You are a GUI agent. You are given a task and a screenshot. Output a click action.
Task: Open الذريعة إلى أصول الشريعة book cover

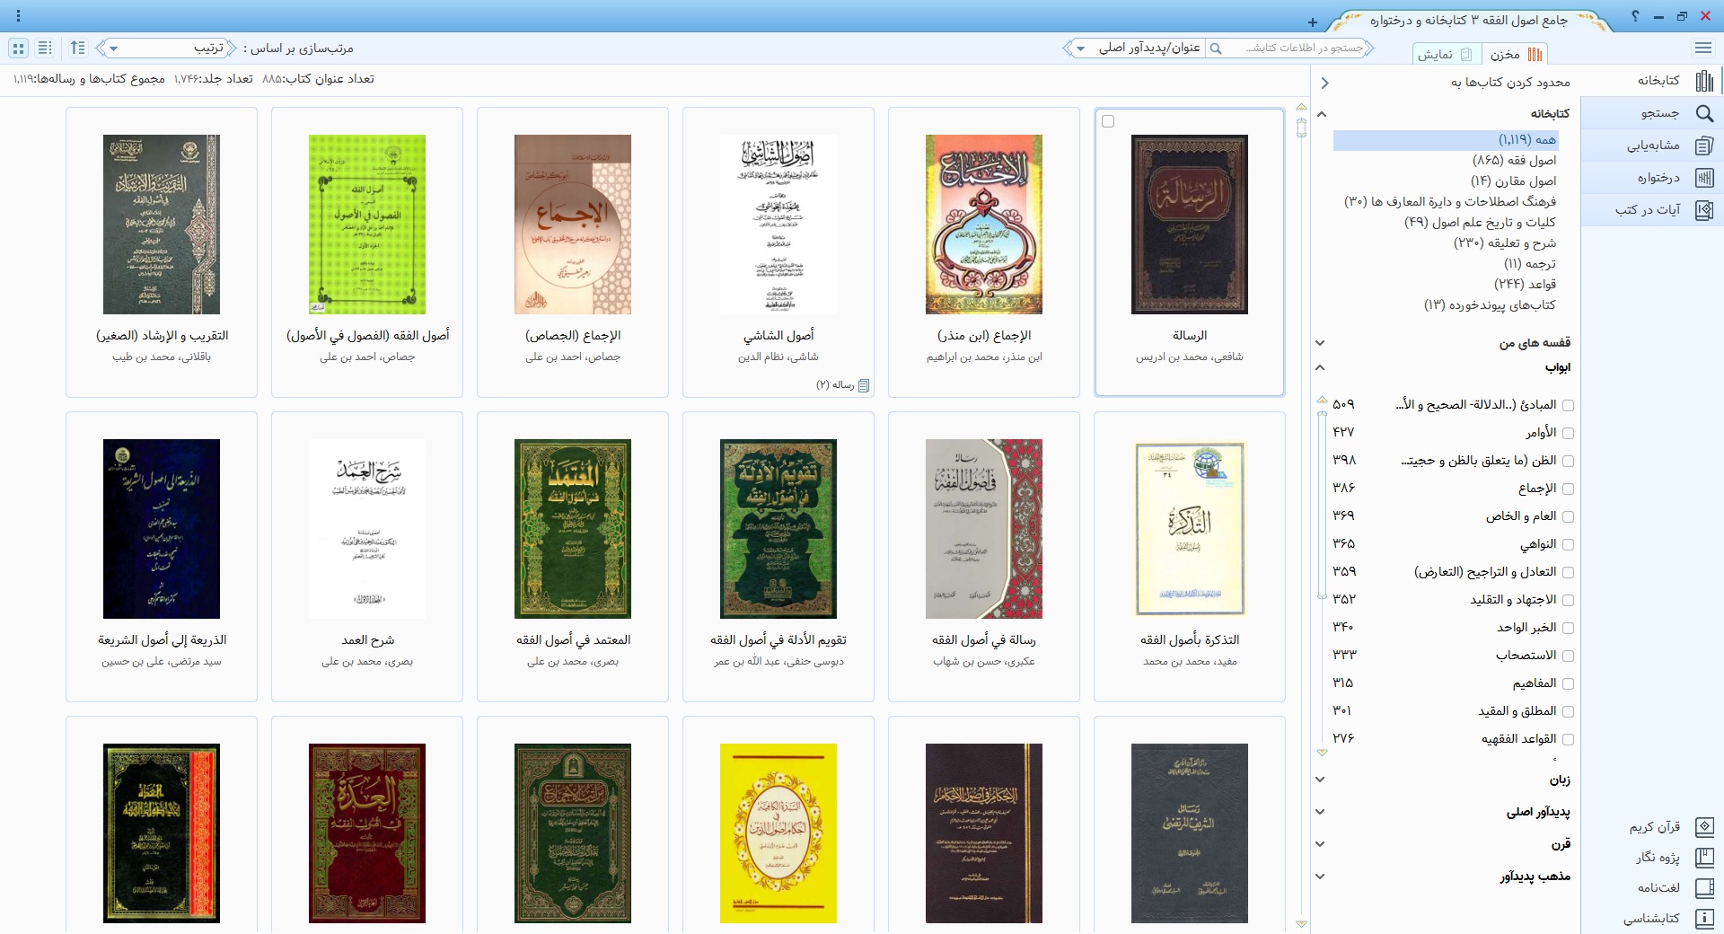(162, 529)
